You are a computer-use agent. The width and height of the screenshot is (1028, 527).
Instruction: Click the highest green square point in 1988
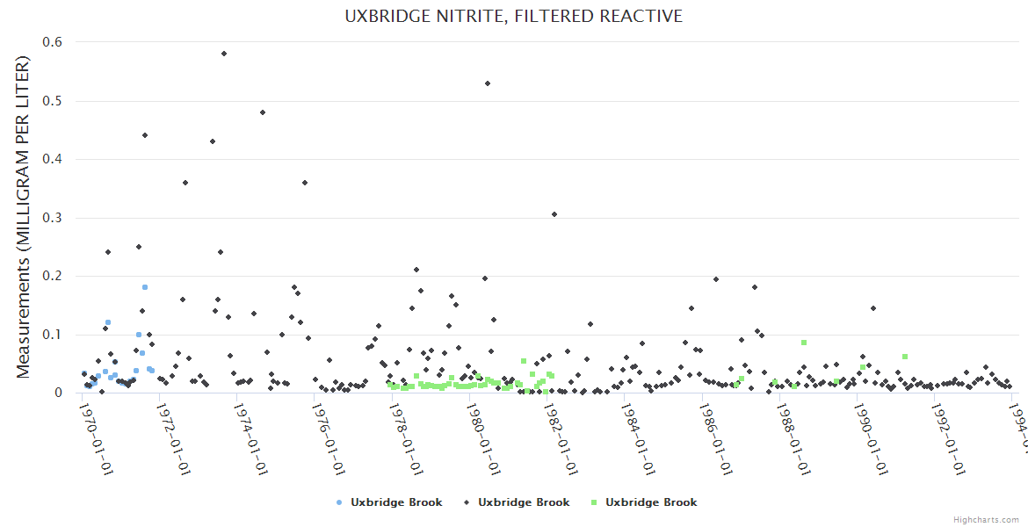(804, 343)
